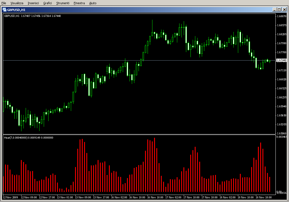Click the 18 Nov 18:00 time label
Viewport: 289px width, 202px height.
point(264,197)
